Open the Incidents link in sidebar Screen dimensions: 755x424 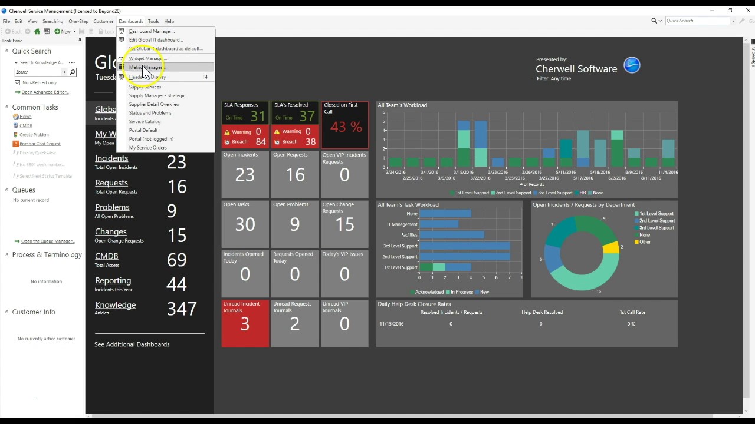coord(111,158)
